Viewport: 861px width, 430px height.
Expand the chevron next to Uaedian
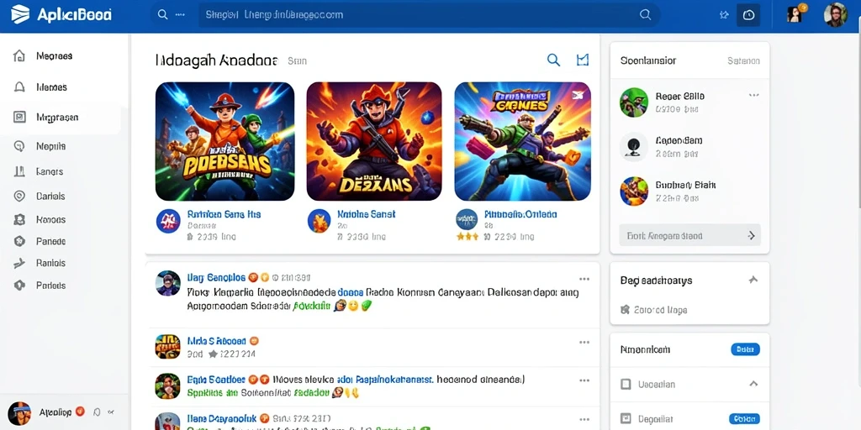tap(753, 384)
